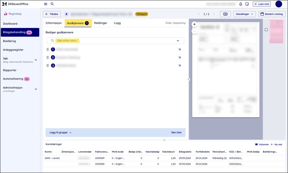This screenshot has width=288, height=173.
Task: Zoom in on the document preview
Action: pyautogui.click(x=194, y=24)
